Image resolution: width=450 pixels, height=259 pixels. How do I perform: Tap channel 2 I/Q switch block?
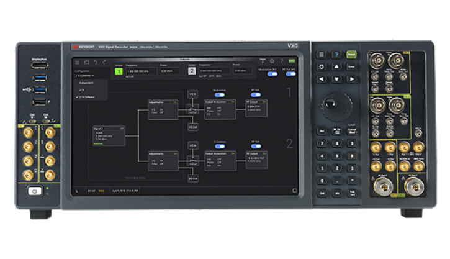click(x=192, y=161)
